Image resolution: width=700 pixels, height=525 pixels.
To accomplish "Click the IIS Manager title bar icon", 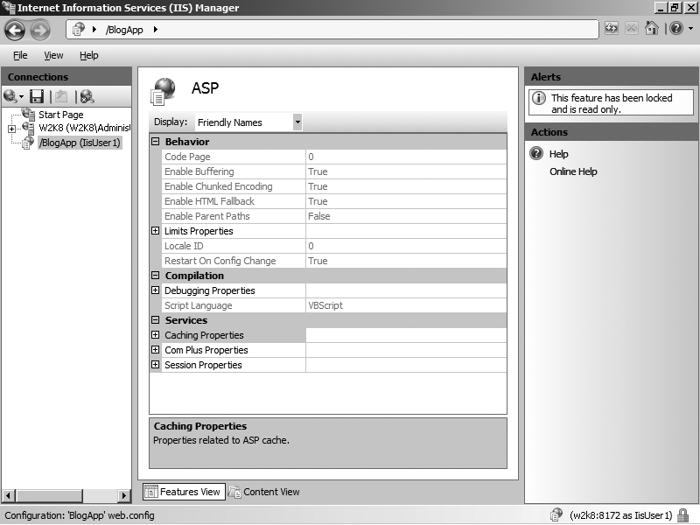I will (9, 7).
